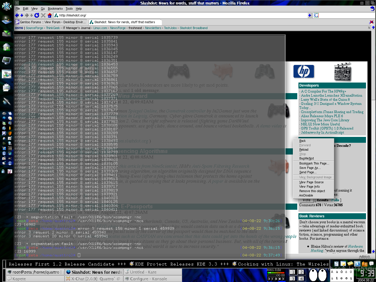376x282 pixels.
Task: Launch the Konsole terminal monitor icon
Action: (x=6, y=61)
